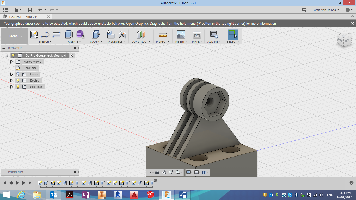Viewport: 356px width, 200px height.
Task: Open the Scripts and Add-Ins icon
Action: point(214,35)
